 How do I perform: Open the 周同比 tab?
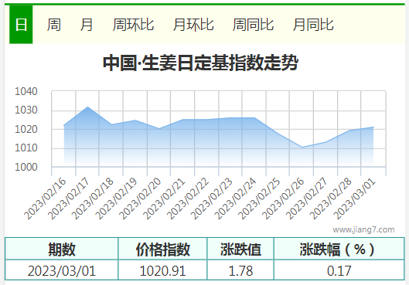253,25
